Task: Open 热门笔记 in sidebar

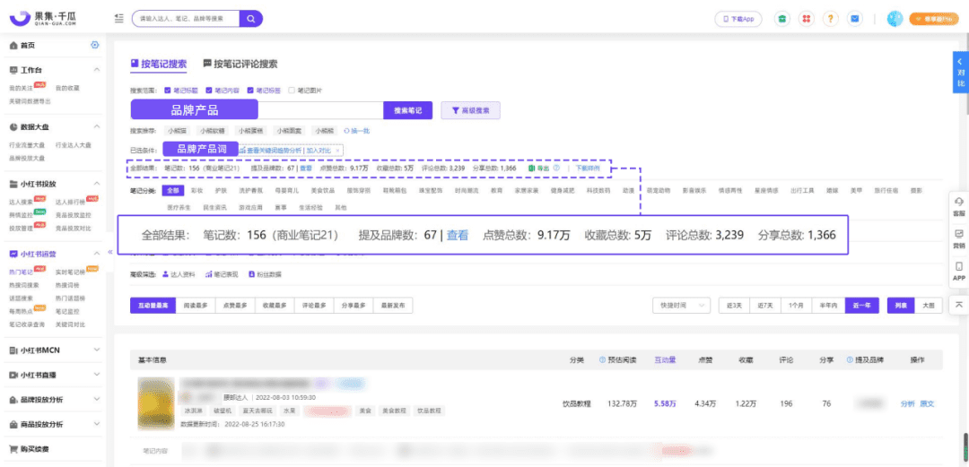Action: click(x=21, y=272)
